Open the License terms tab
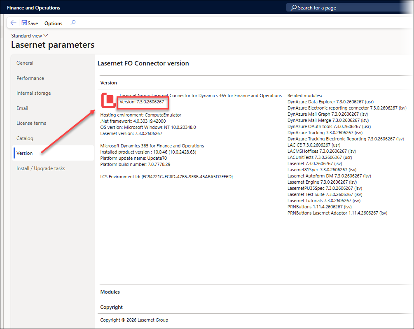The image size is (414, 329). tap(31, 123)
